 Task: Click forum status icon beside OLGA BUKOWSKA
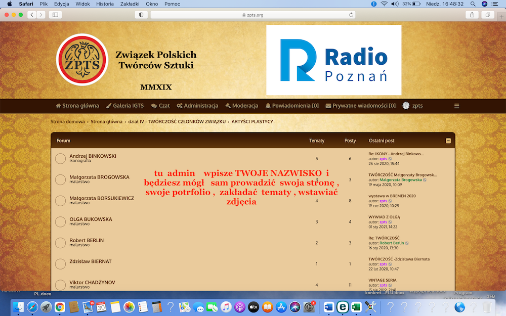point(60,222)
